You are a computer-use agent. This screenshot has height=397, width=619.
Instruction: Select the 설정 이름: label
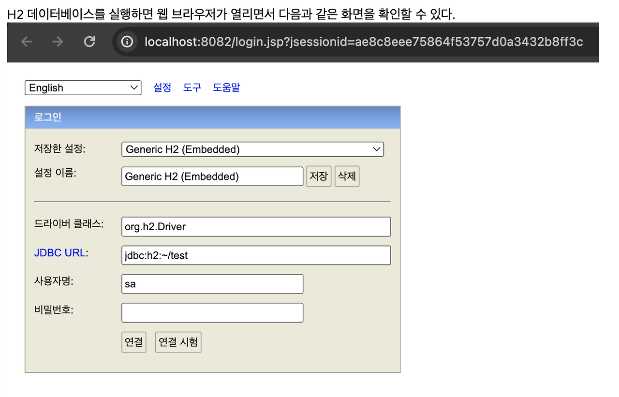(55, 172)
